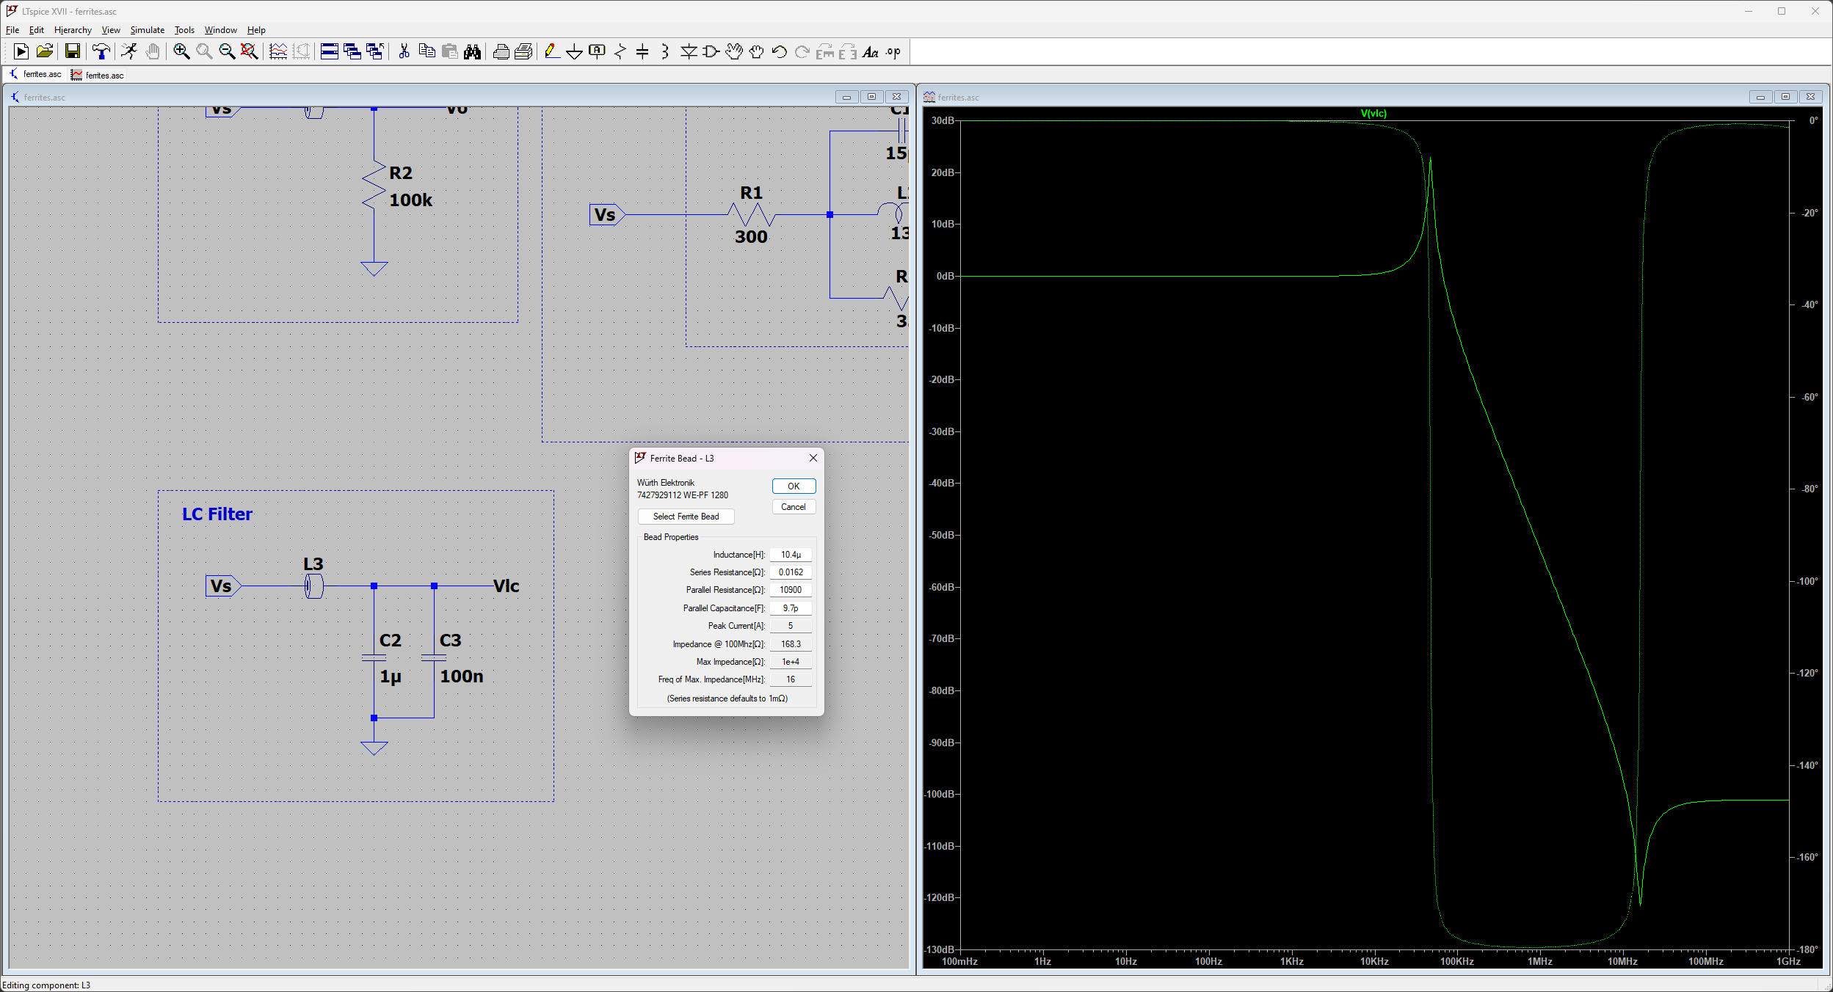This screenshot has height=992, width=1833.
Task: Click the Vlc net label
Action: pyautogui.click(x=506, y=586)
